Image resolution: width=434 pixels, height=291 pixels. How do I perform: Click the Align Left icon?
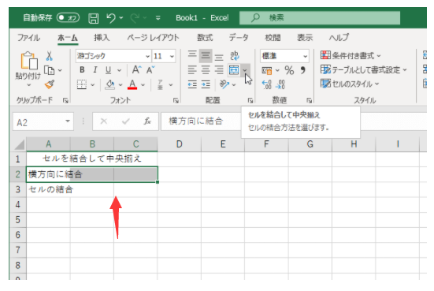coord(192,70)
